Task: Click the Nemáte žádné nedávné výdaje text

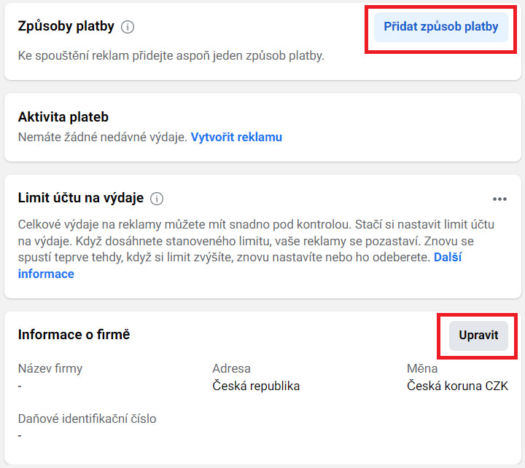Action: point(103,137)
